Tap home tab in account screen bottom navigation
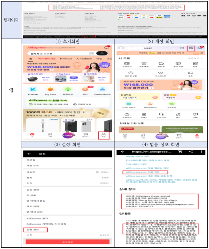This screenshot has height=249, width=209. click(125, 136)
